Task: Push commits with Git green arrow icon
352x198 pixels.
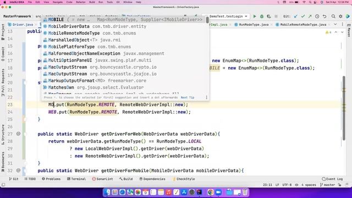Action: [x=310, y=16]
